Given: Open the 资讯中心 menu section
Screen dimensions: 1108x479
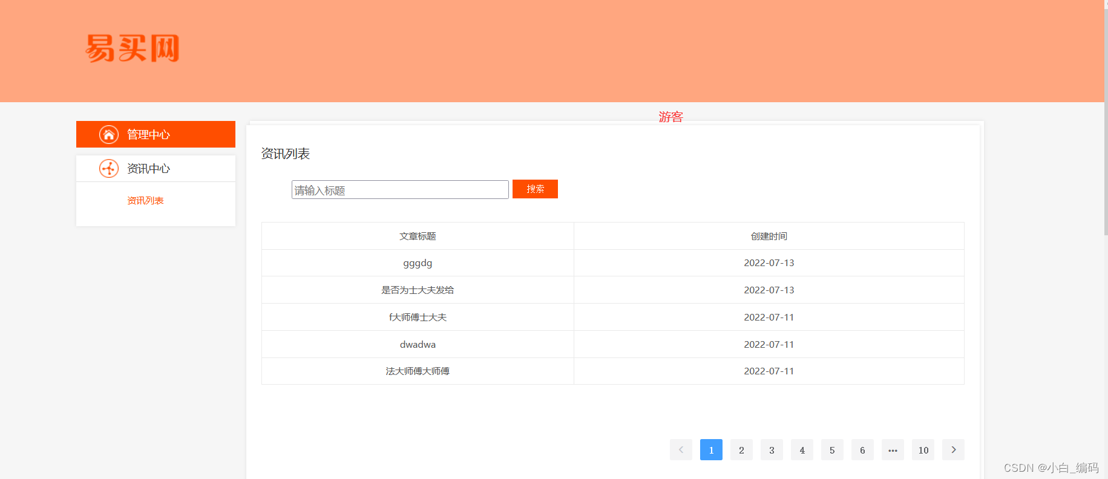Looking at the screenshot, I should click(x=156, y=168).
